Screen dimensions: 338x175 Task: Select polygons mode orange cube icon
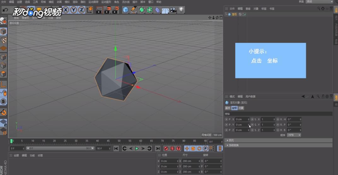3,74
